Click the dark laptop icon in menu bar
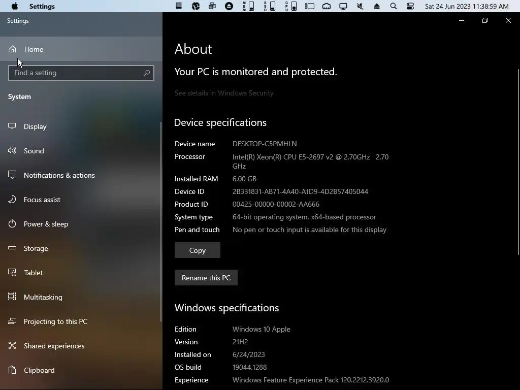The width and height of the screenshot is (520, 390). click(x=179, y=6)
